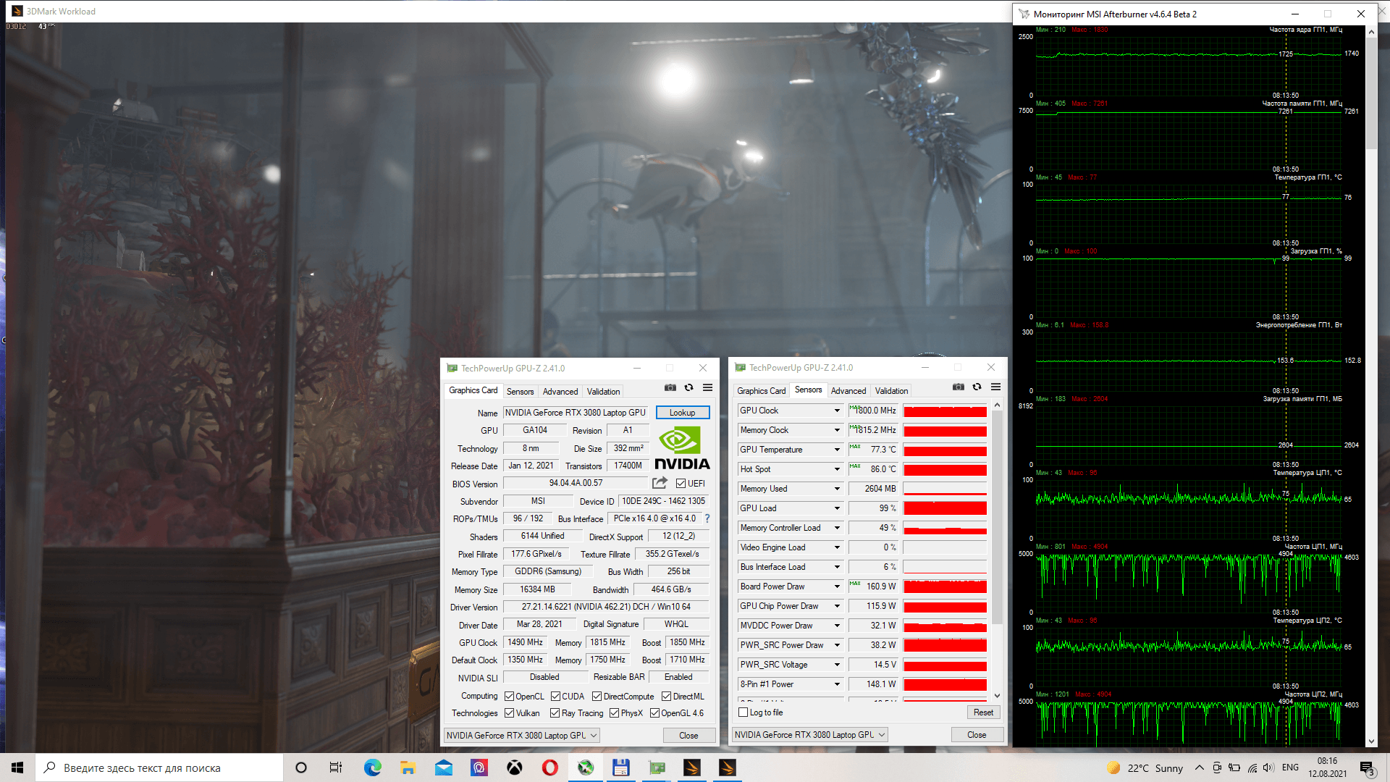Click screenshot camera icon in Sensors window
The height and width of the screenshot is (782, 1390).
[959, 387]
